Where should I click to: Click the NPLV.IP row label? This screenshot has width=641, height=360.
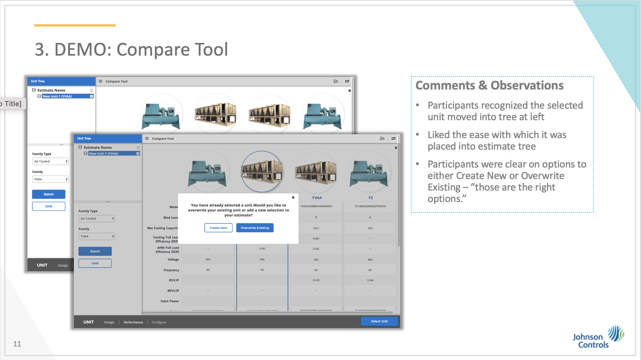(x=173, y=291)
